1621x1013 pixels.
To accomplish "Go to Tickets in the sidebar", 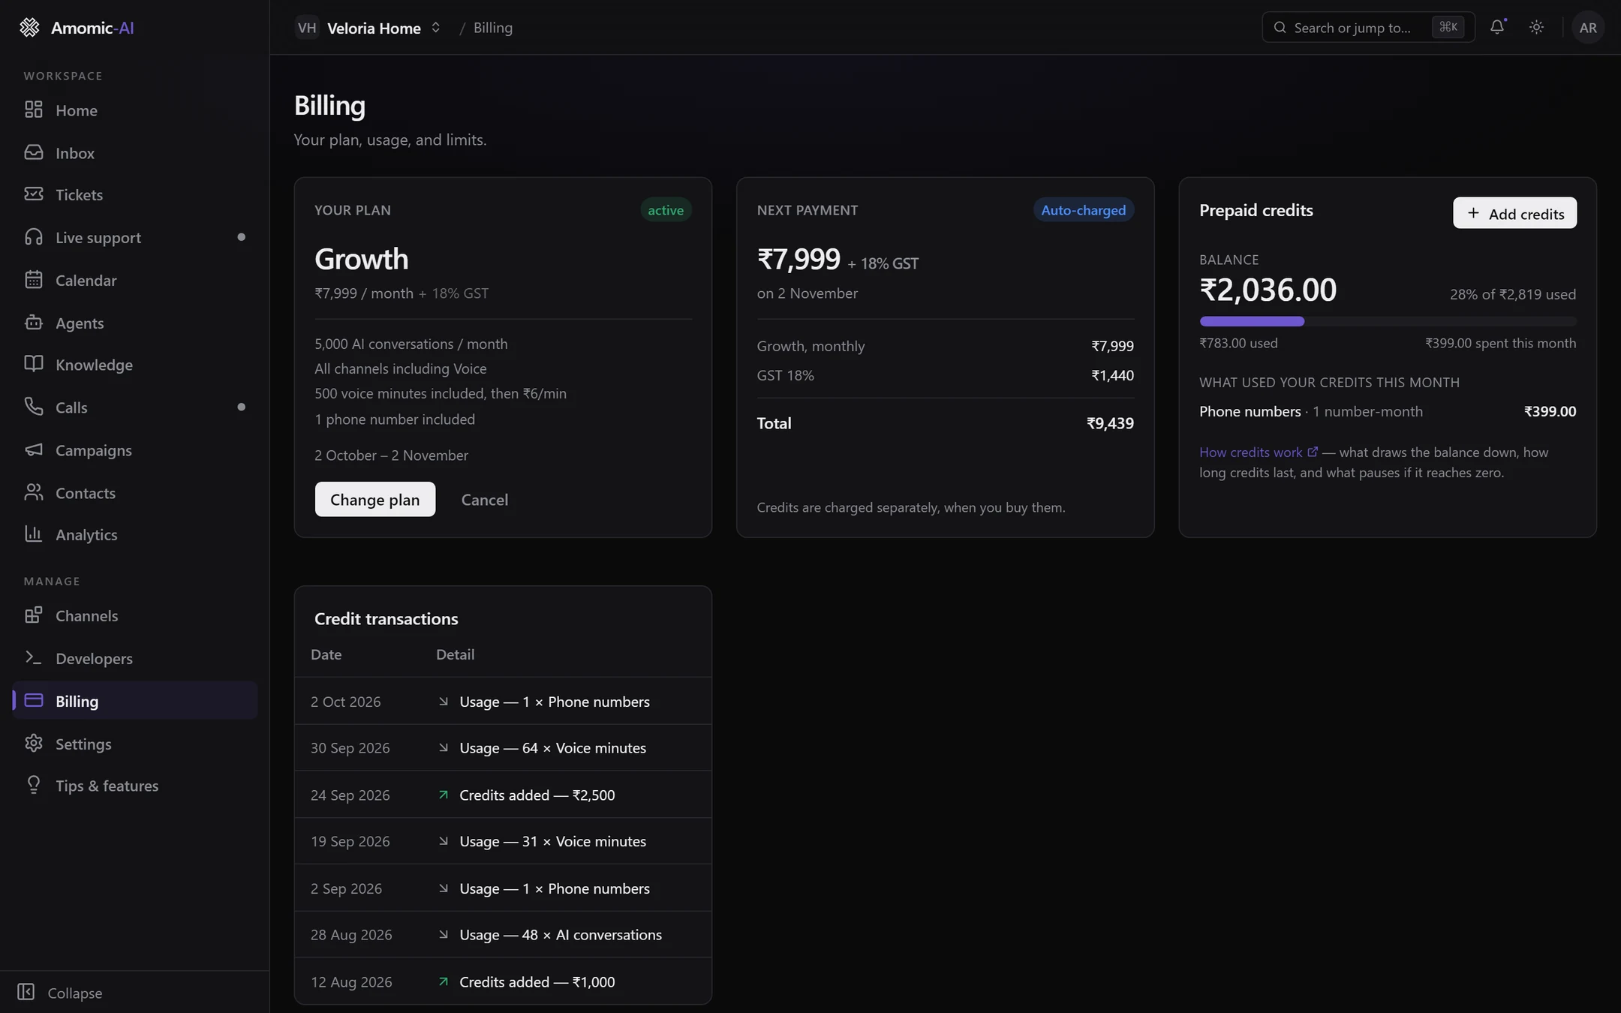I will click(135, 195).
